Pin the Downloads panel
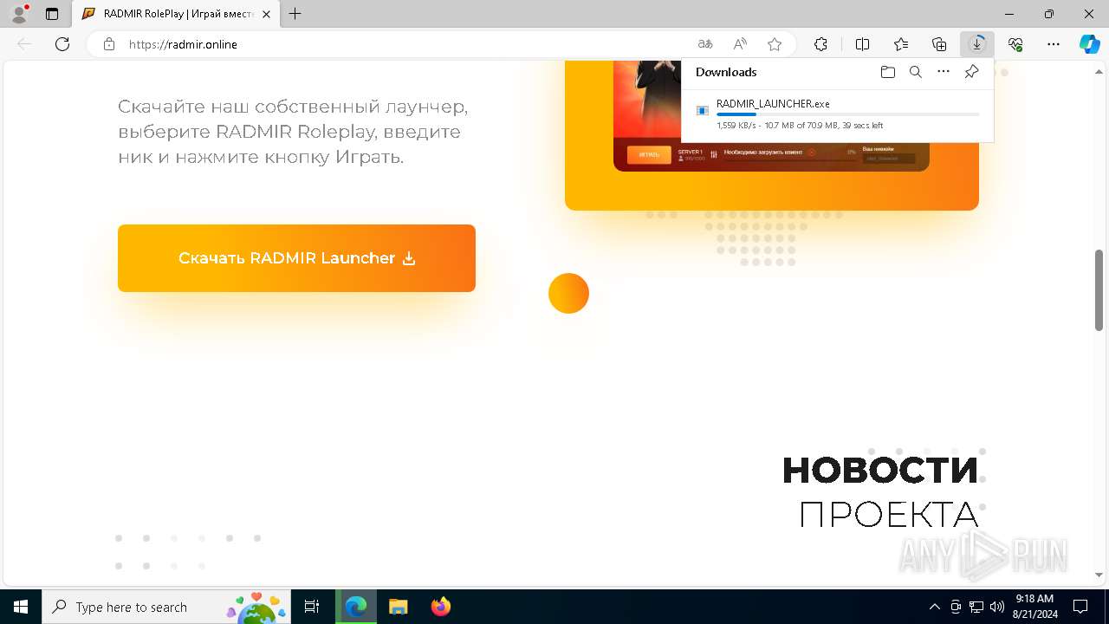Screen dimensions: 1109x624 pos(971,72)
